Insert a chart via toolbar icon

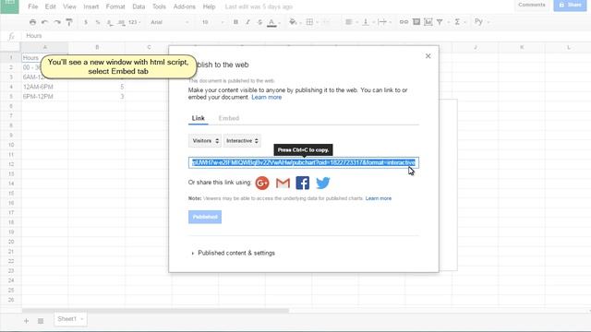pyautogui.click(x=428, y=22)
